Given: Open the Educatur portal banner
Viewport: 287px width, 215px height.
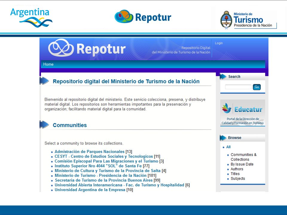Looking at the screenshot, I should click(x=242, y=113).
